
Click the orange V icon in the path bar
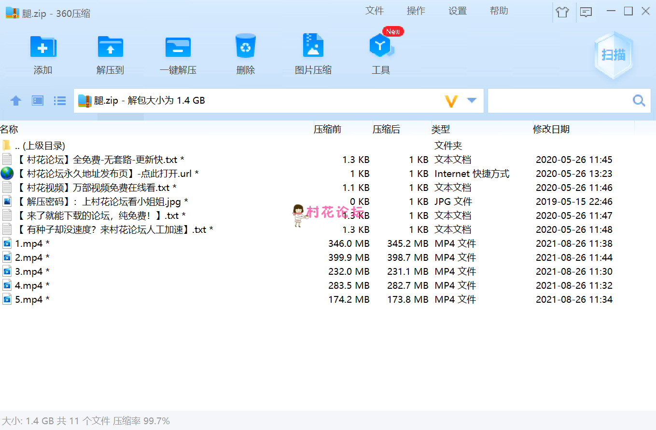451,101
